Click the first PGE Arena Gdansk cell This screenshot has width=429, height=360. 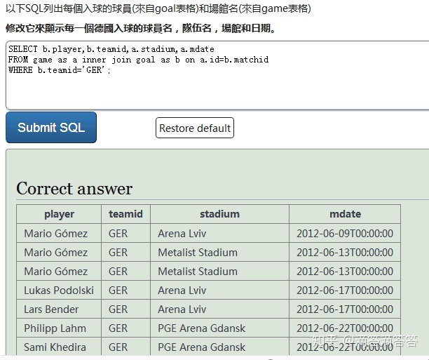click(x=202, y=328)
